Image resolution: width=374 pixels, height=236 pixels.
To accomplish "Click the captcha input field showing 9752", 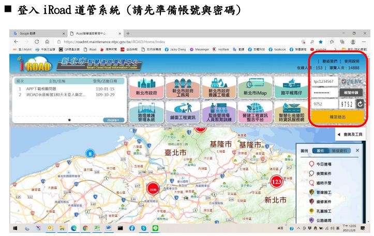I will 324,104.
